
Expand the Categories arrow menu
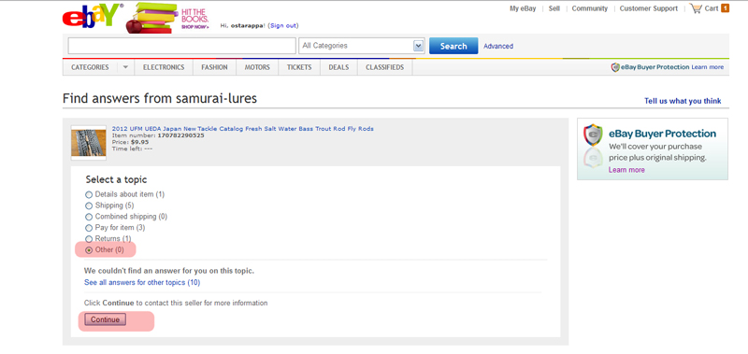[125, 67]
